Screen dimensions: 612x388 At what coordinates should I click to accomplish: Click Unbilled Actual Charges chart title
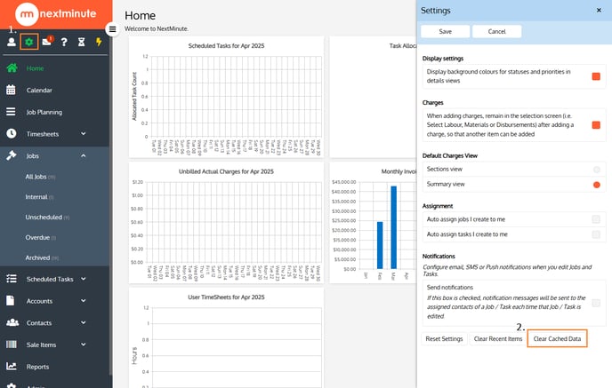click(226, 171)
